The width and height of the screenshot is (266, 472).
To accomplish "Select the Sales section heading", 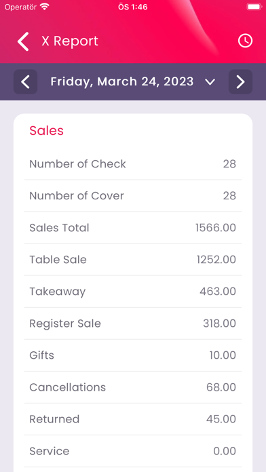I will pos(46,131).
